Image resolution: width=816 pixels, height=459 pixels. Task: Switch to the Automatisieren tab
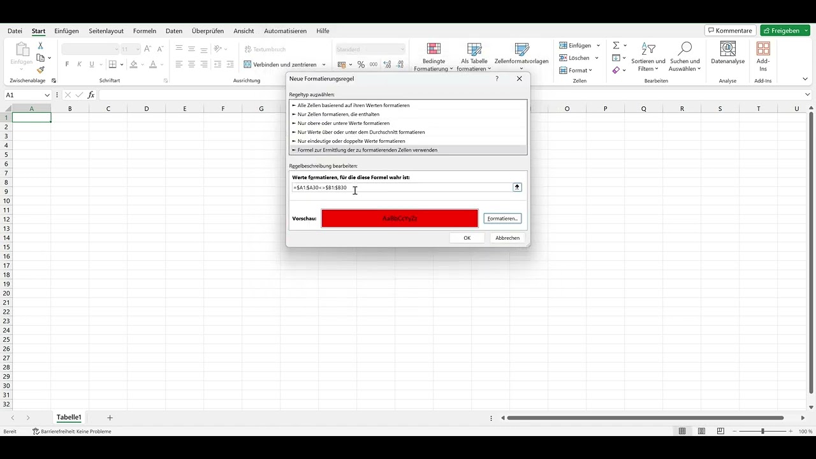point(286,31)
